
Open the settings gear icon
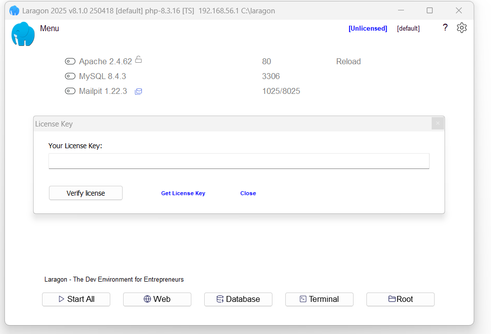tap(461, 28)
